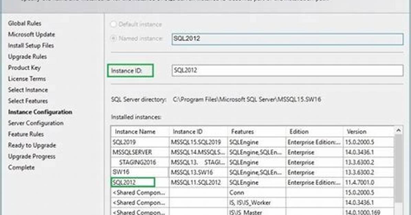Select the SW16 instance row
The width and height of the screenshot is (411, 215).
point(253,172)
